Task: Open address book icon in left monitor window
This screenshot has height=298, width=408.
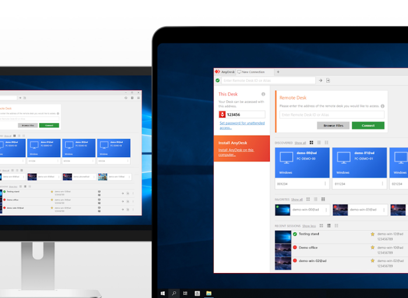Action: [x=132, y=98]
